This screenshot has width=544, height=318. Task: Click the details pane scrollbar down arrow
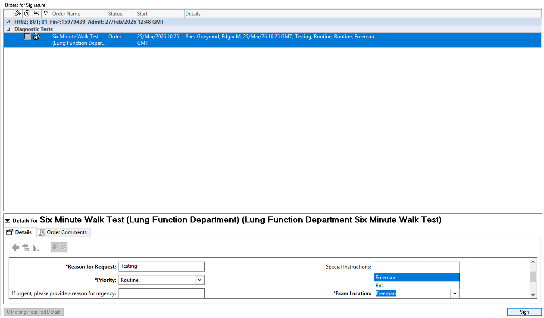pos(533,294)
